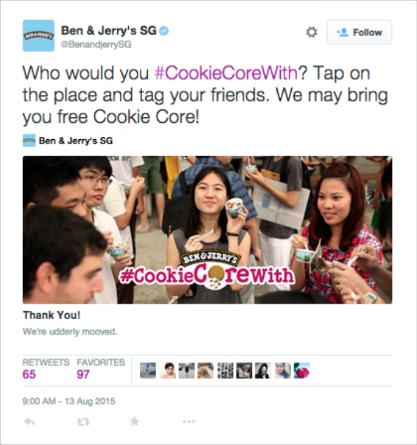
Task: Click the Ben & Jerry's SG display name
Action: [109, 30]
